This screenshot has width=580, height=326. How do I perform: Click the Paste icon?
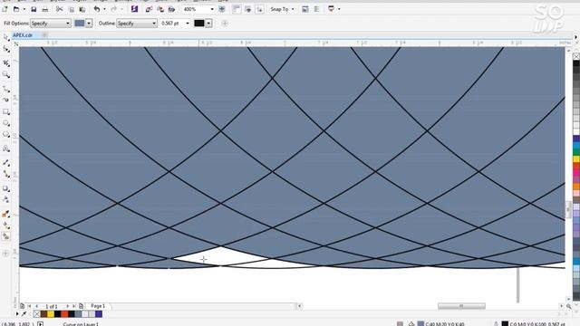click(82, 9)
